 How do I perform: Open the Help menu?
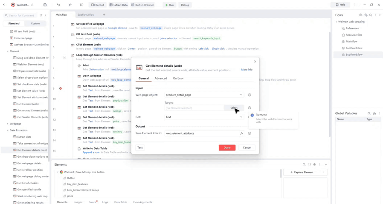(x=340, y=5)
